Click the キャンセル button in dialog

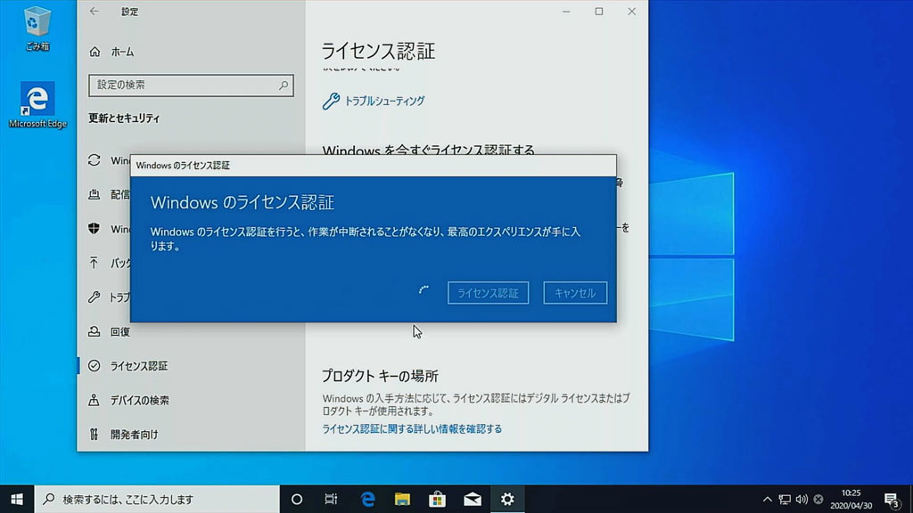click(575, 293)
